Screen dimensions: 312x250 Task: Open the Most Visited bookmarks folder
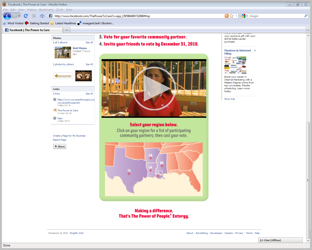point(13,23)
